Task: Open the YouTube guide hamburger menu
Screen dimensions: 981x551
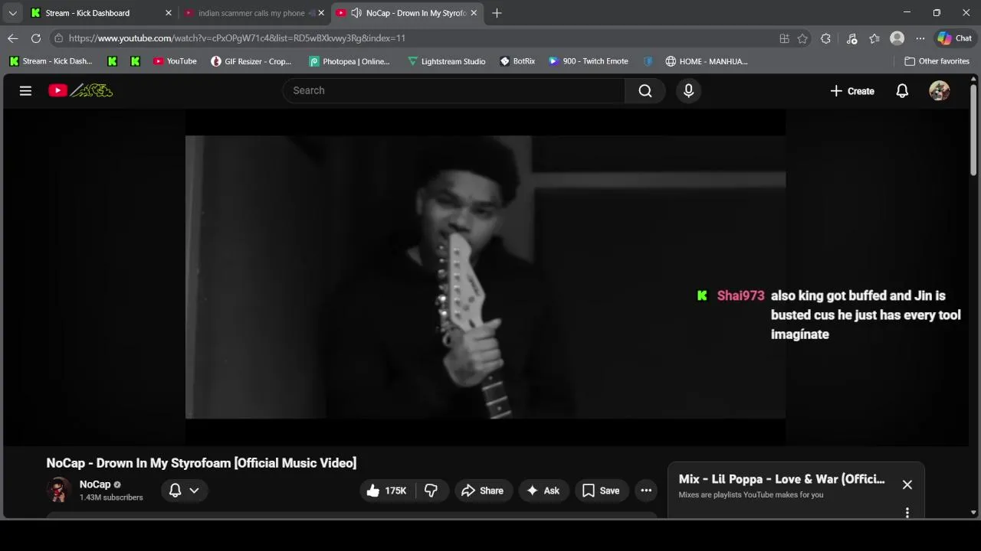Action: pos(25,90)
